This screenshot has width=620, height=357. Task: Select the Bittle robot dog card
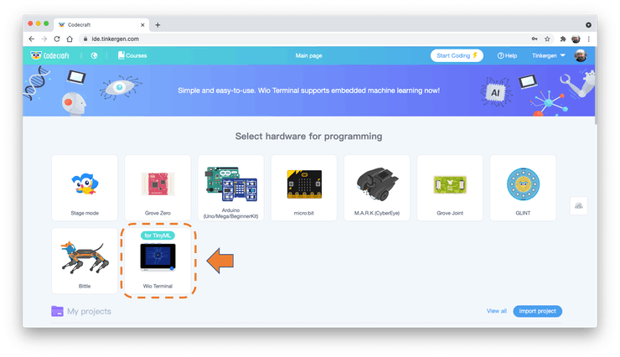tap(85, 261)
